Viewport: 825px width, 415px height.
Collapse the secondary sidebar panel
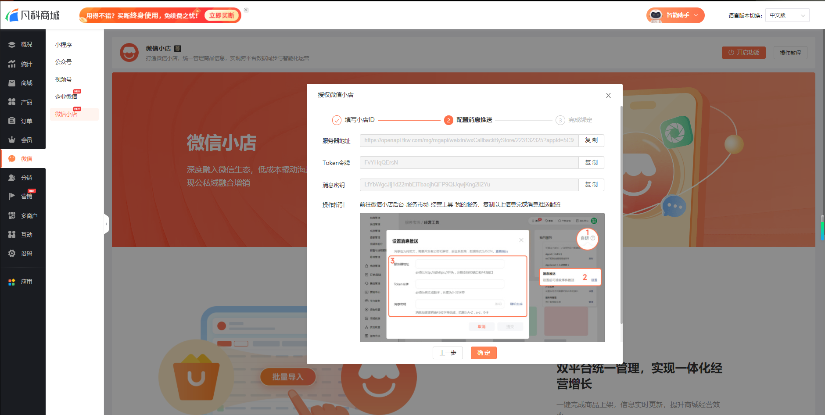click(106, 224)
